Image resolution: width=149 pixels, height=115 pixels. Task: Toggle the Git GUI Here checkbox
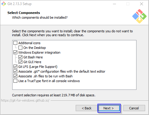(x=20, y=62)
